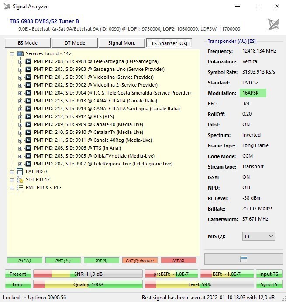
Task: Click the BER <1.0E-7 meter bar
Action: point(227,274)
